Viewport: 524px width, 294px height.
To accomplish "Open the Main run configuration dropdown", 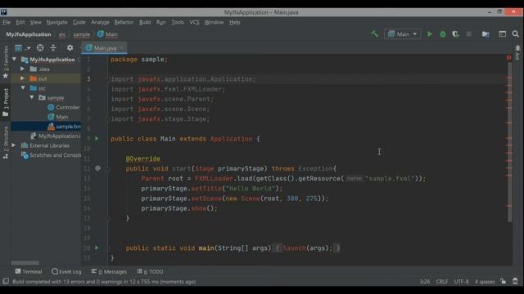I will (x=403, y=34).
